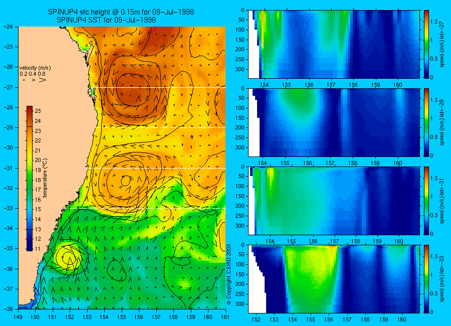Select the lat=-27 speed cross-section panel
The image size is (451, 326).
[334, 44]
